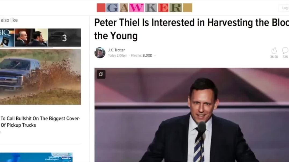The image size is (289, 162).
Task: Open the Pickup Trucks Bullshit story link
Action: point(40,122)
